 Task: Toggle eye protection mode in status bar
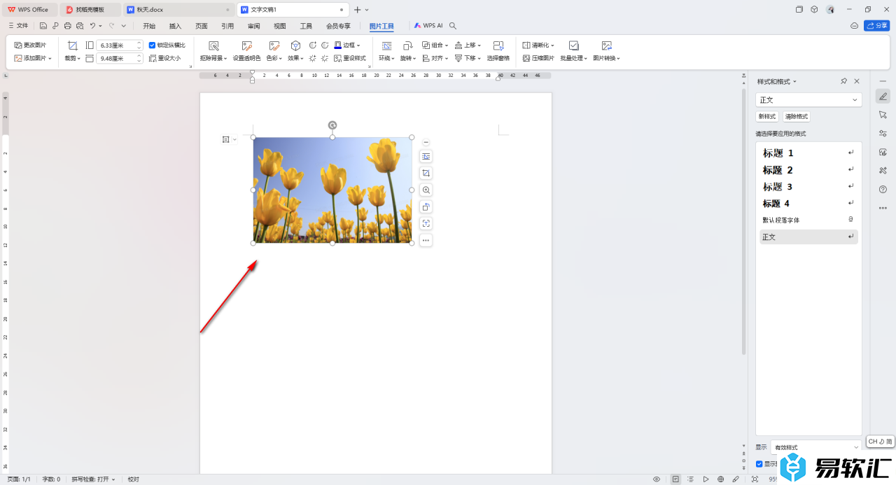(x=657, y=479)
